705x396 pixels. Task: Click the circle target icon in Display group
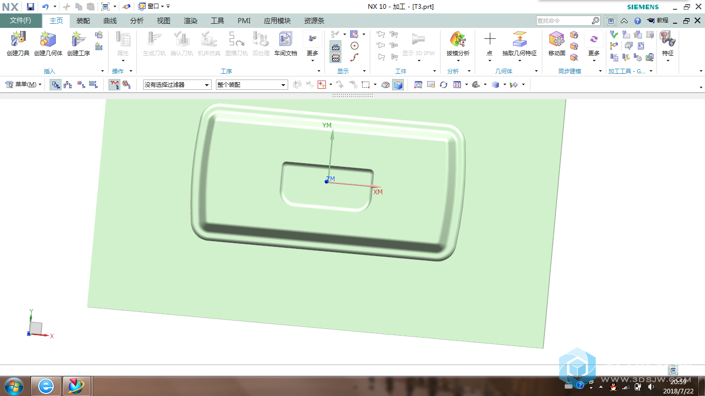(354, 46)
